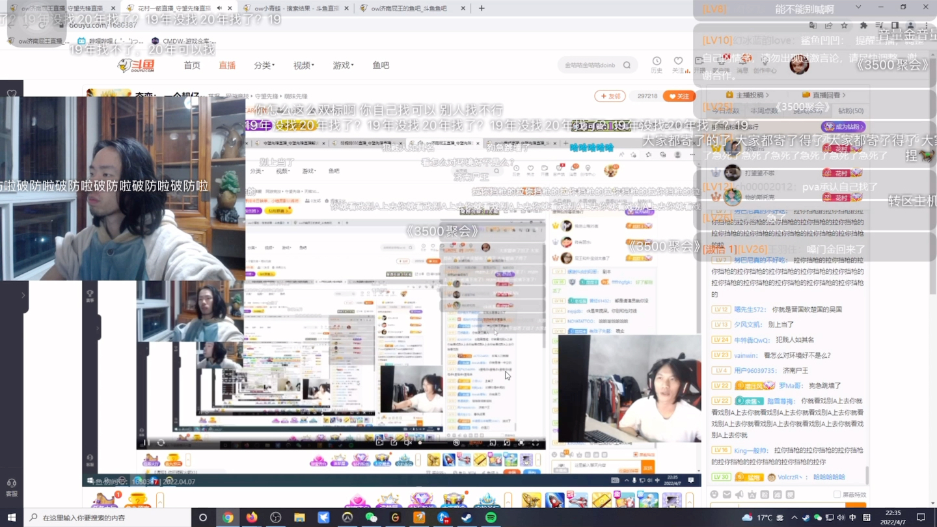Click the taskbar volume speaker icon

[x=841, y=518]
